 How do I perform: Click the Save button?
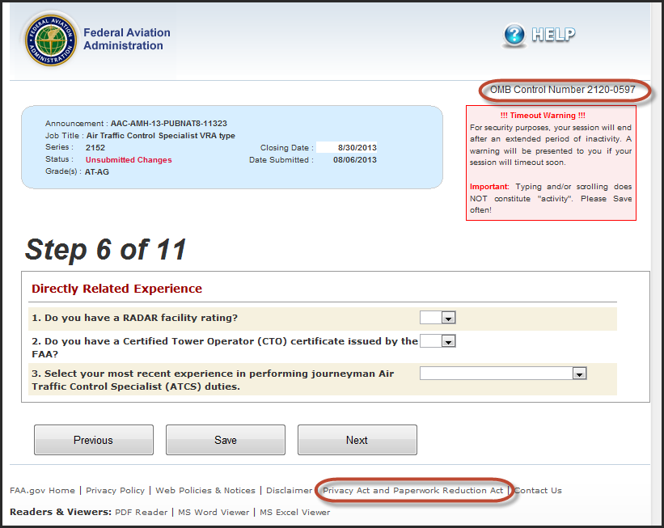coord(226,440)
